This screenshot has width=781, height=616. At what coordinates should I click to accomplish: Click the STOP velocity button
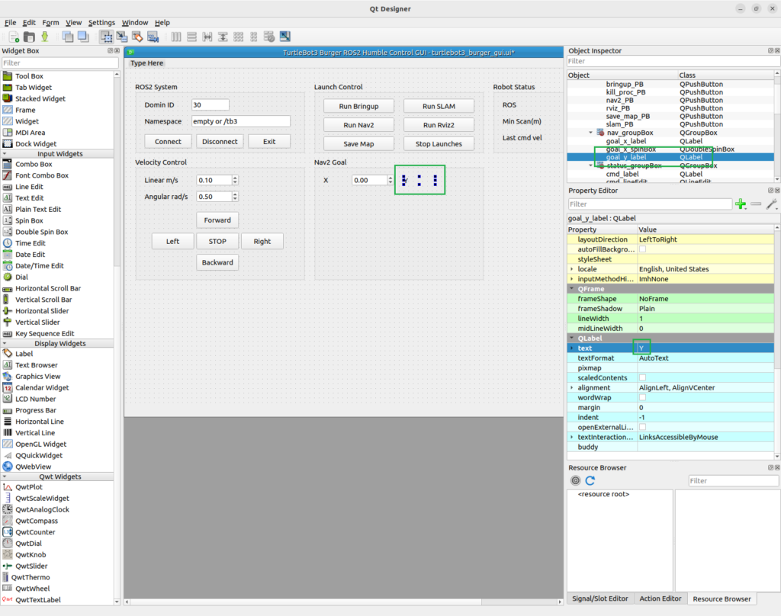click(217, 241)
